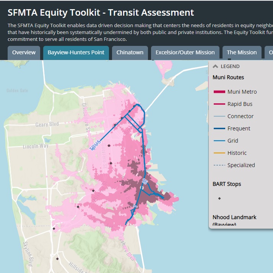Click the SFMTA Equity Toolkit title
273x273 pixels.
(x=101, y=12)
